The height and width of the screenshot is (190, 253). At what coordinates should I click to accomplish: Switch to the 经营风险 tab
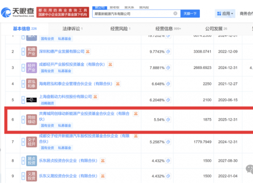[x=119, y=29]
